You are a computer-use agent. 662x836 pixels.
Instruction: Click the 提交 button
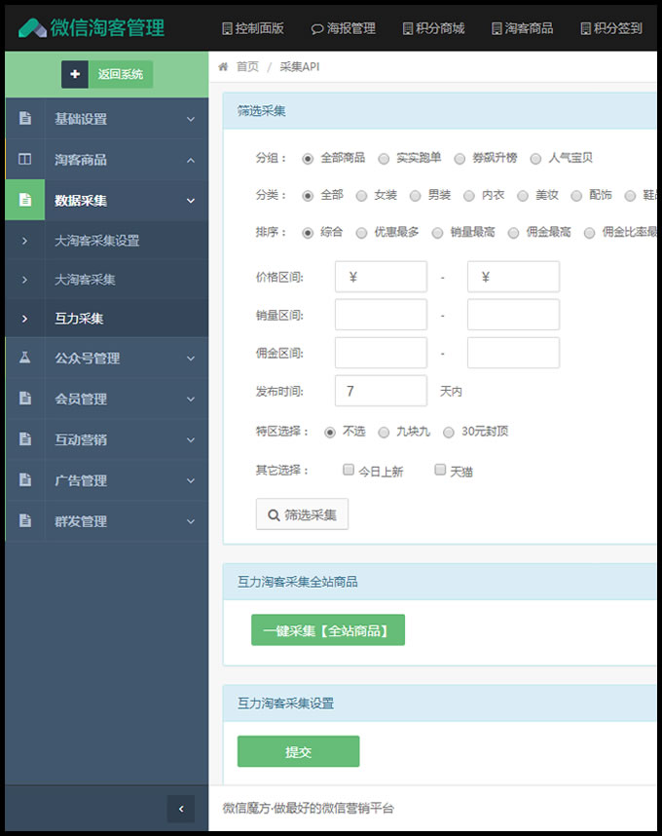pyautogui.click(x=298, y=752)
